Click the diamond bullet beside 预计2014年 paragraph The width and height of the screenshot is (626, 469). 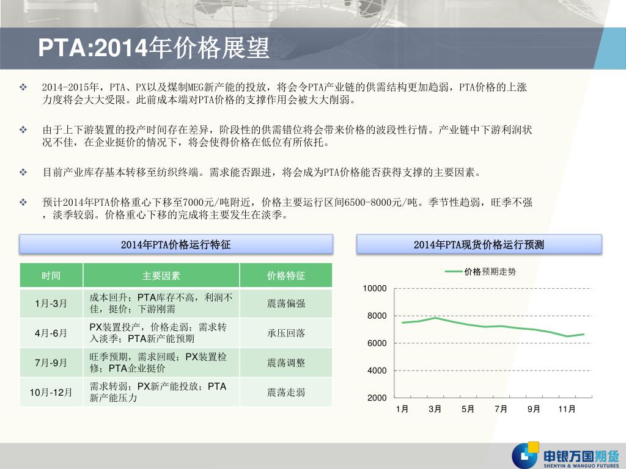click(x=24, y=202)
